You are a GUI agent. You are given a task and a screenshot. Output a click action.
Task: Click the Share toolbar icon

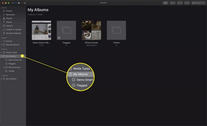(172, 3)
